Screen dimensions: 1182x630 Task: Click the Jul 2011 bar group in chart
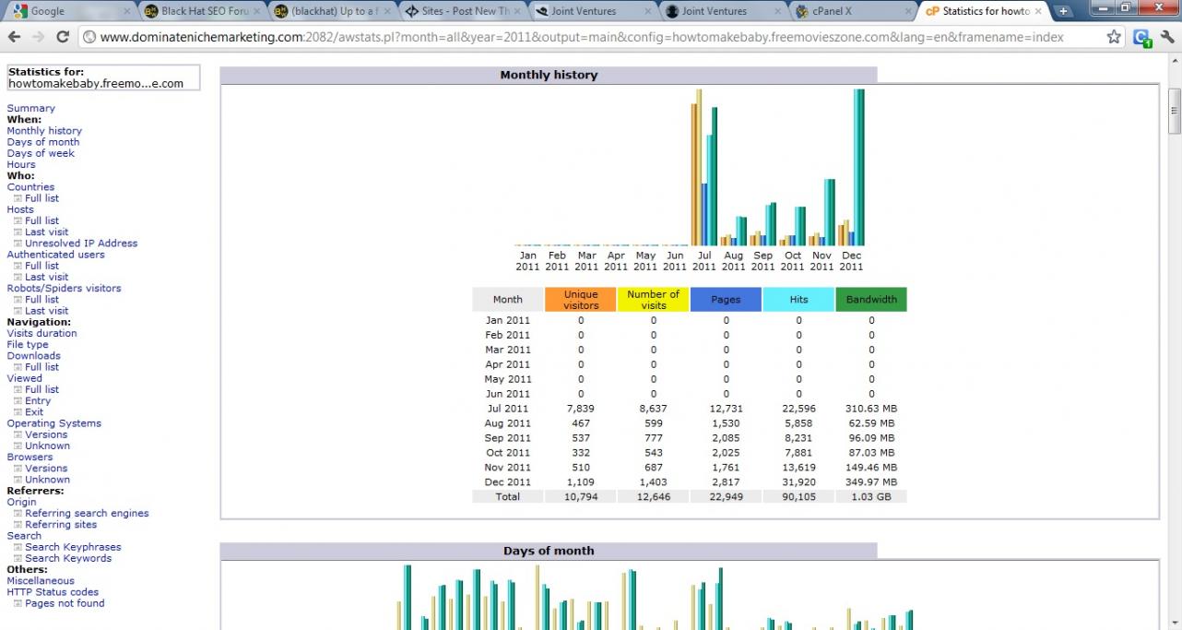704,168
